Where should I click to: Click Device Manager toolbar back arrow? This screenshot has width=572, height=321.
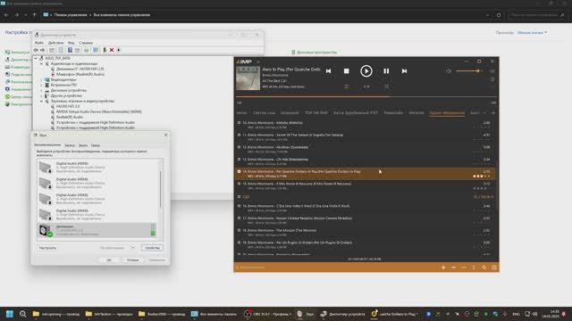click(36, 50)
